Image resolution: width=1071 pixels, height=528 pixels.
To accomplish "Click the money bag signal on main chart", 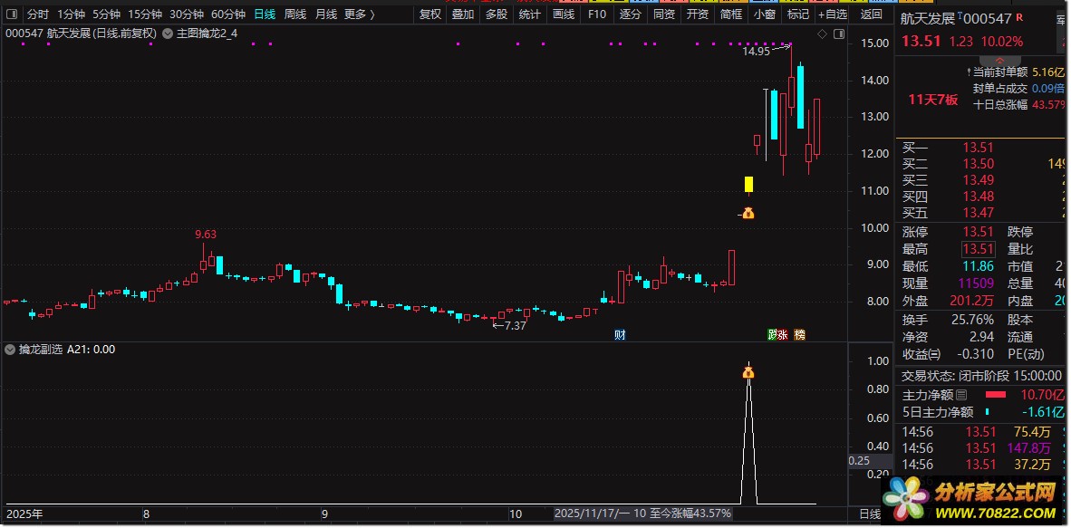I will [748, 214].
